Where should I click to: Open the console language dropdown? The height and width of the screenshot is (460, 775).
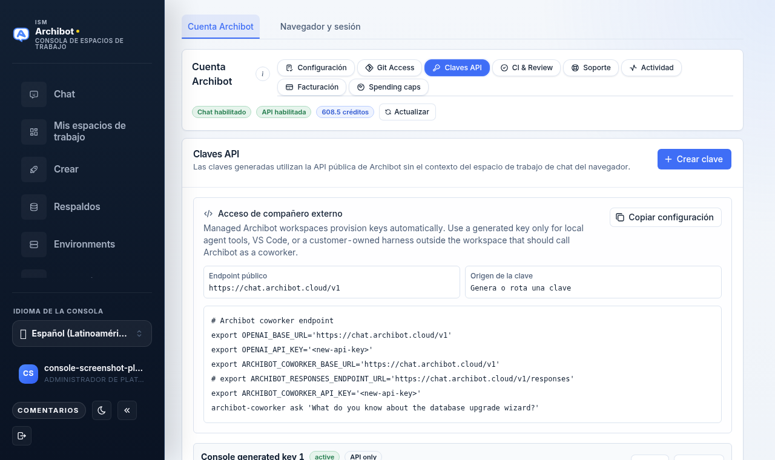[82, 333]
